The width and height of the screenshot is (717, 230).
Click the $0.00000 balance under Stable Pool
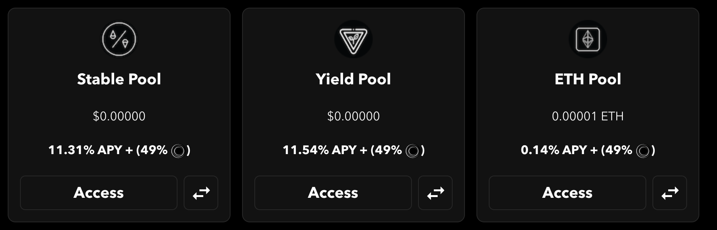119,116
